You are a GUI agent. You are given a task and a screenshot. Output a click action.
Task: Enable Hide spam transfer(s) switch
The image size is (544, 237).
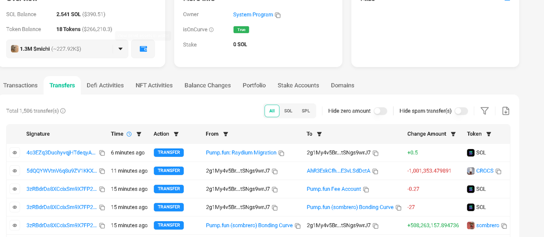point(461,111)
